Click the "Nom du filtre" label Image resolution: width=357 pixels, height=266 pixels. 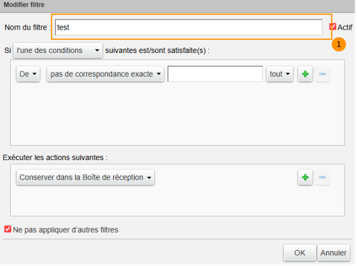pos(27,27)
